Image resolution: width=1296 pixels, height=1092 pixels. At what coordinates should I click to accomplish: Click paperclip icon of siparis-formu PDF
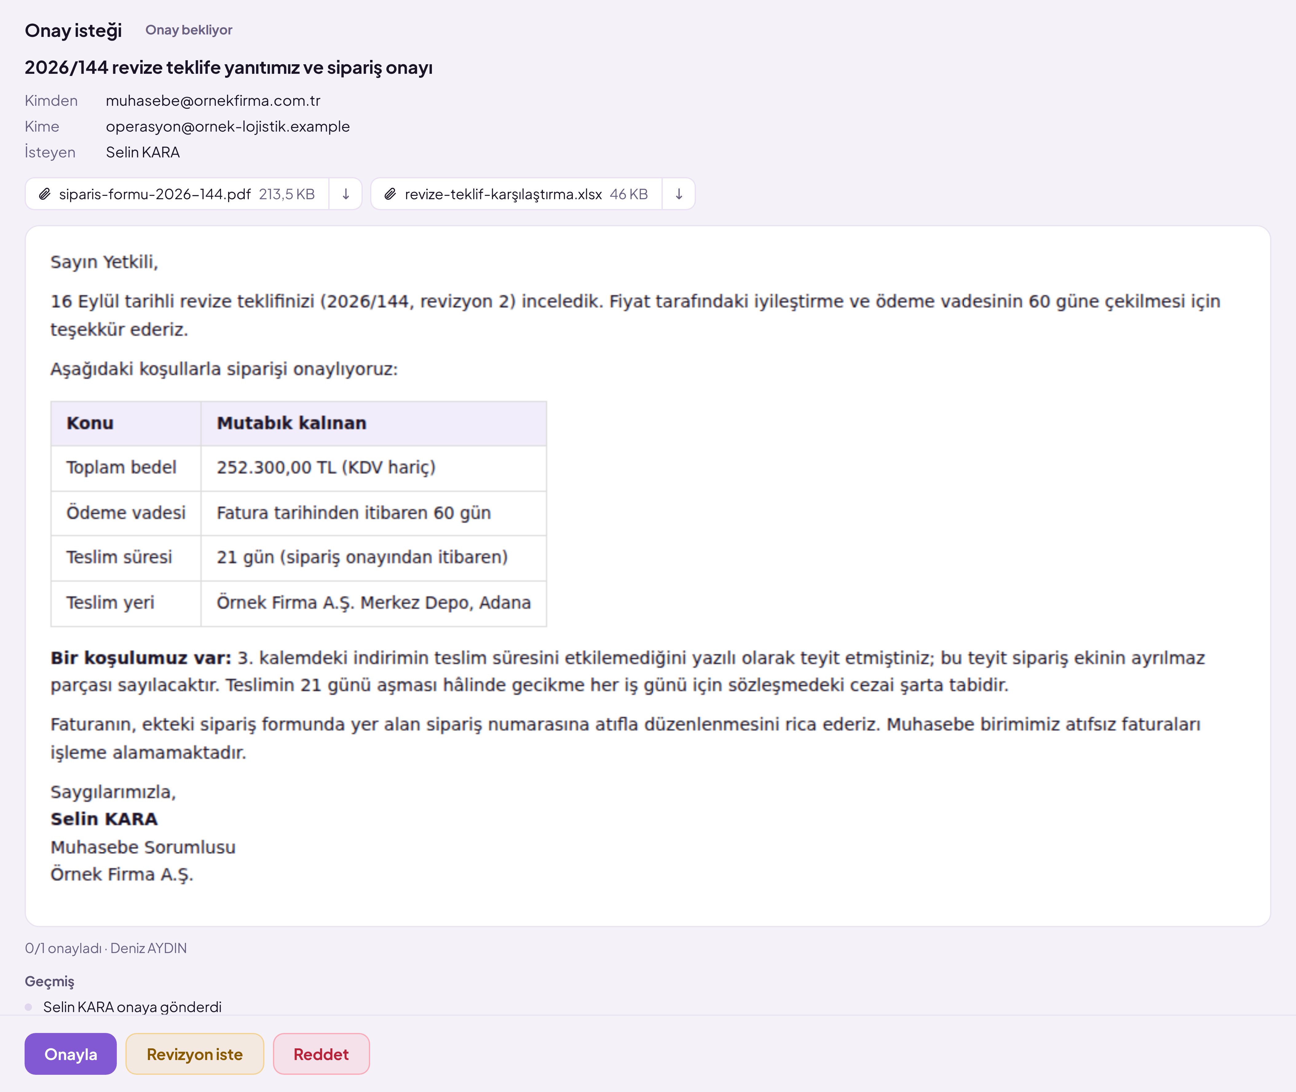click(x=45, y=194)
